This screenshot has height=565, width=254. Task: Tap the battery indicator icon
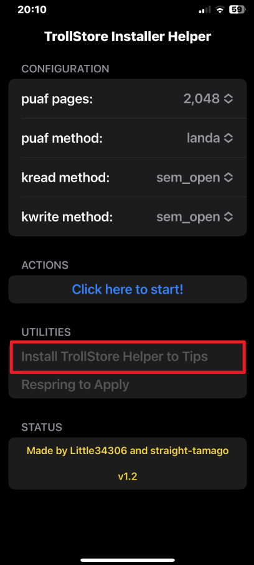(237, 10)
